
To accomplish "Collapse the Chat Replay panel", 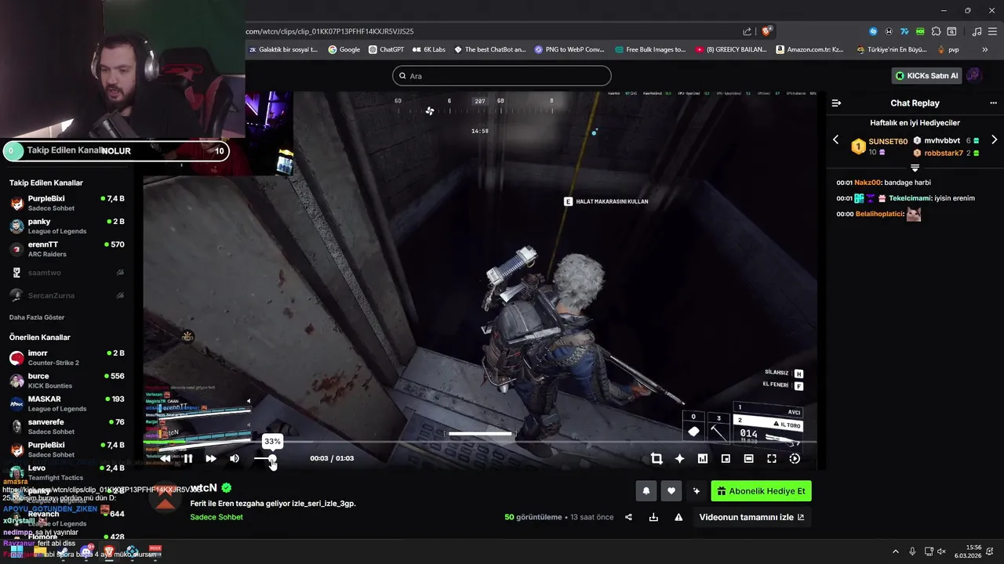I will tap(836, 103).
